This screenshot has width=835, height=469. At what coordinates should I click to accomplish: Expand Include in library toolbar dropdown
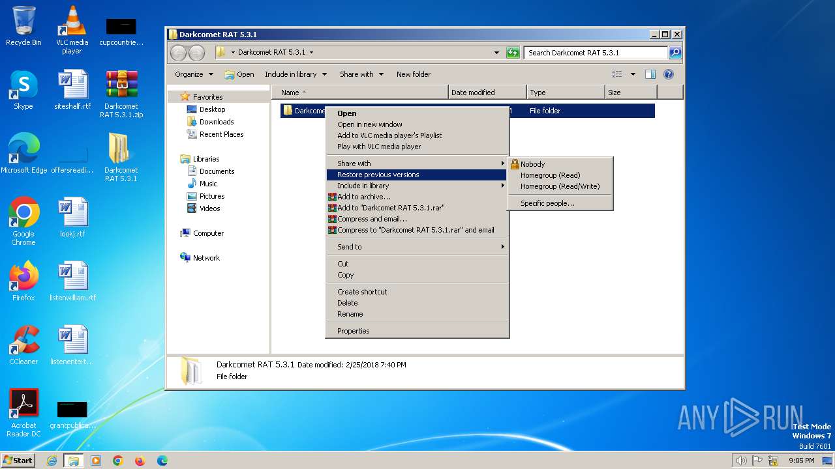click(x=296, y=74)
